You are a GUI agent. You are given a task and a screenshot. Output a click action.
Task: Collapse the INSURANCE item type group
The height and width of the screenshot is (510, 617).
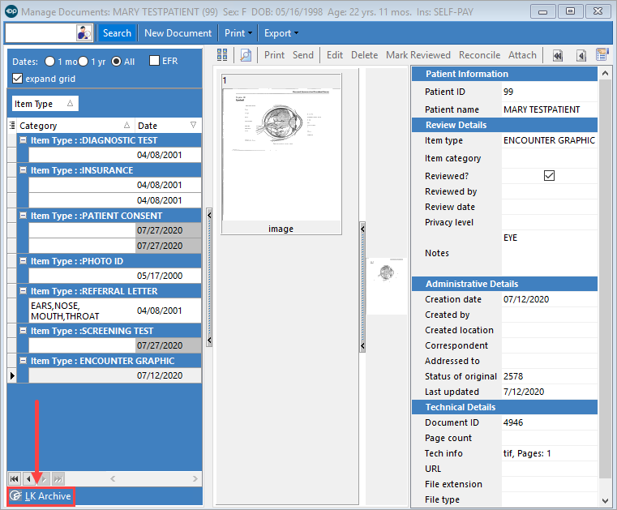point(24,169)
